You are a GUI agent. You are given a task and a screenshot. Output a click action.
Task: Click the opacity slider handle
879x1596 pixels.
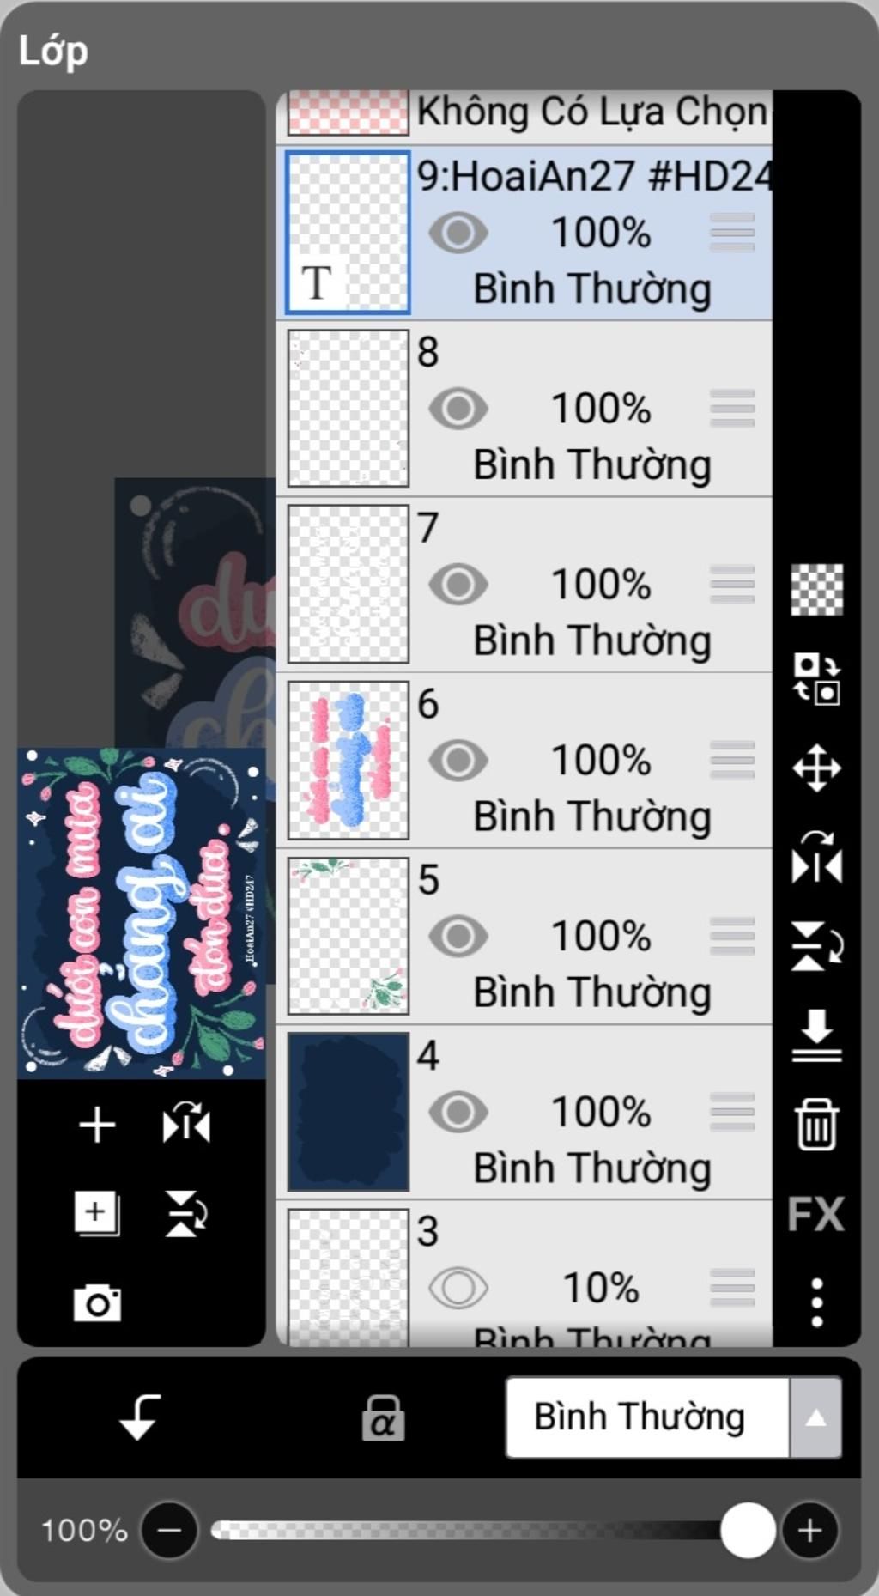pyautogui.click(x=748, y=1530)
